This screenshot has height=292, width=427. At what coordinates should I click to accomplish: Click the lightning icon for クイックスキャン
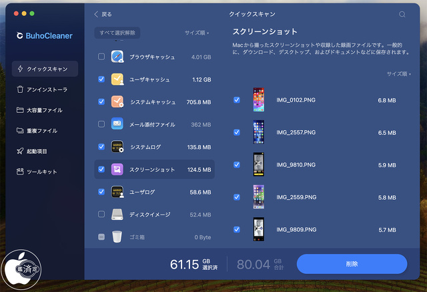click(20, 69)
